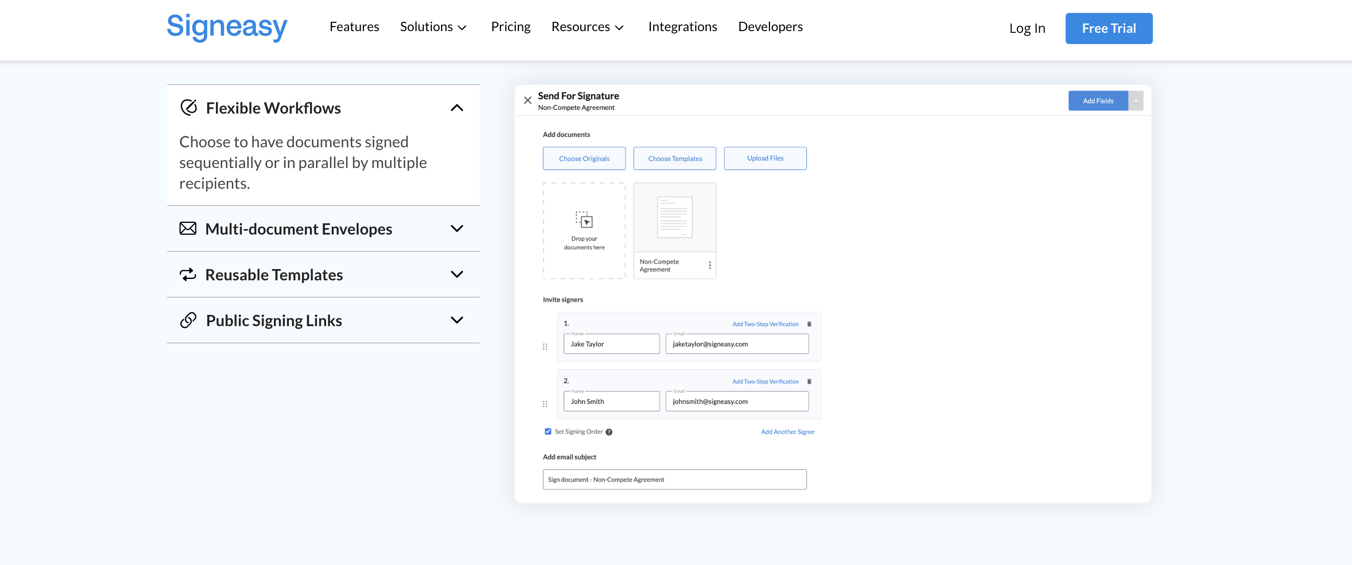Screen dimensions: 1352x565
Task: Click Add Another Signer link
Action: tap(787, 432)
